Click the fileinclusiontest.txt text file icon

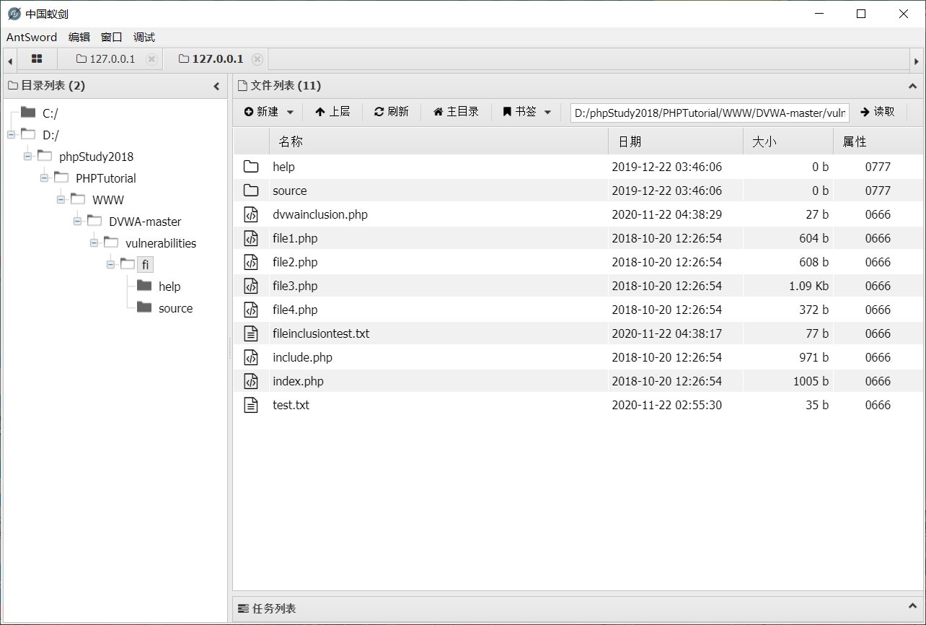click(250, 333)
